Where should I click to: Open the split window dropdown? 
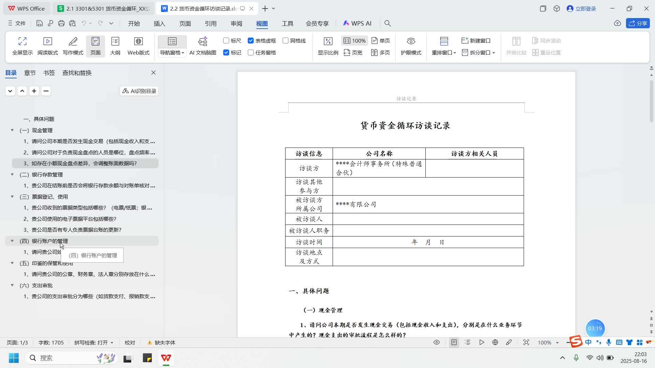point(478,52)
